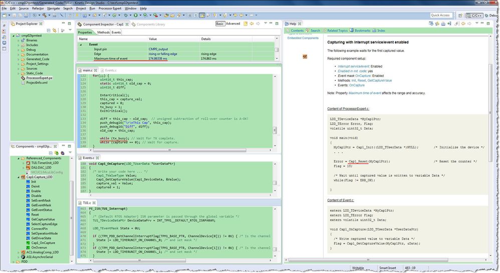The height and width of the screenshot is (273, 500).
Task: Click the small orange icon in Help left pane
Action: point(305,56)
